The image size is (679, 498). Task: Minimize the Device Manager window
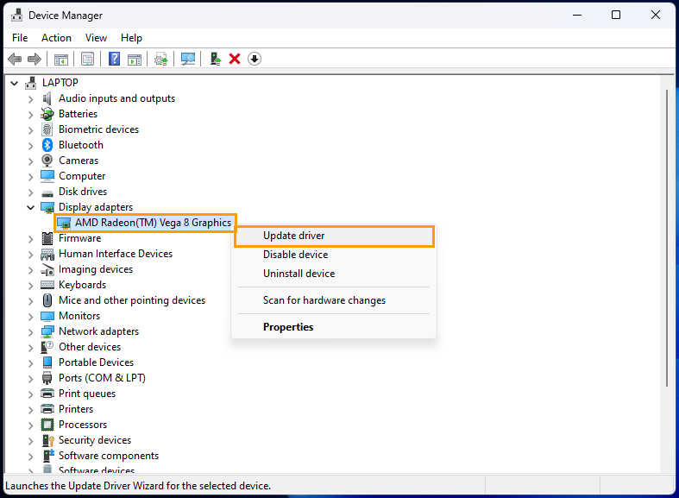[x=577, y=16]
